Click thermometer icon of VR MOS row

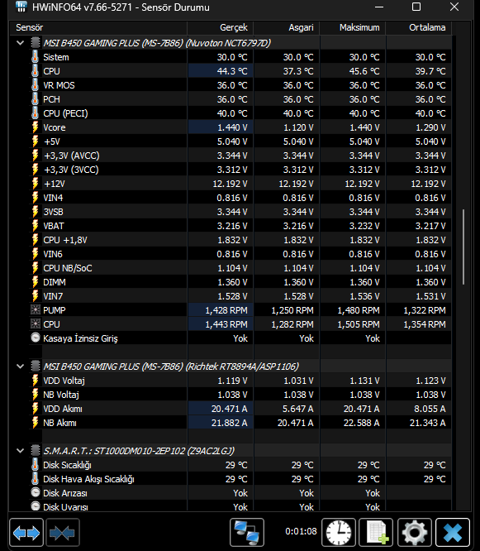[x=35, y=85]
